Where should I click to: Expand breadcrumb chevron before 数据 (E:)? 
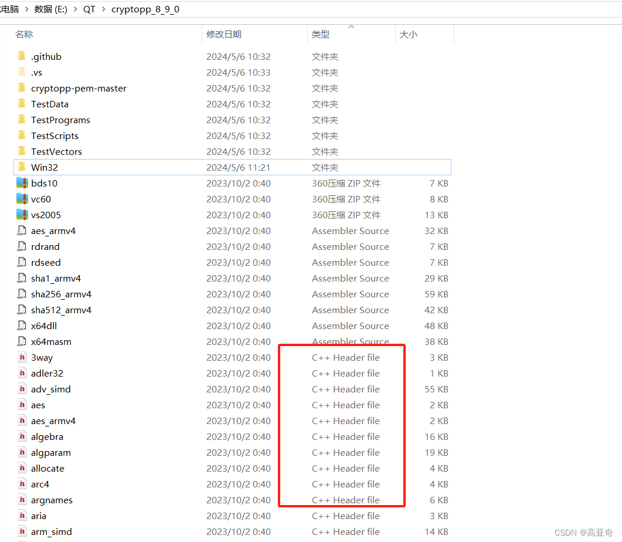click(26, 9)
